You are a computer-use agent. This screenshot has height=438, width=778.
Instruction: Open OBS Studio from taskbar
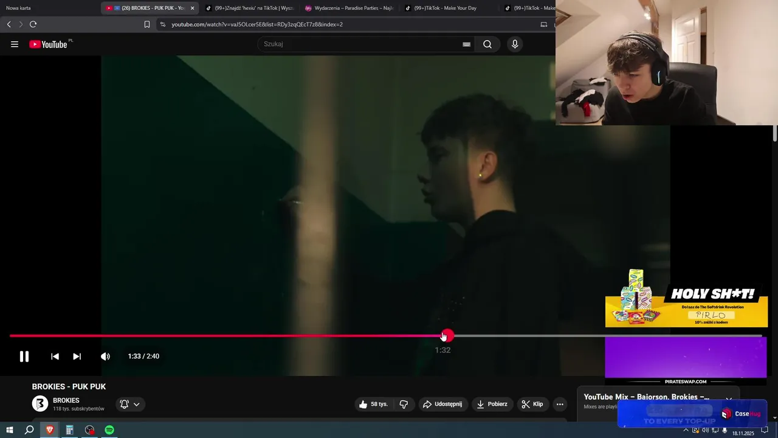[x=89, y=430]
